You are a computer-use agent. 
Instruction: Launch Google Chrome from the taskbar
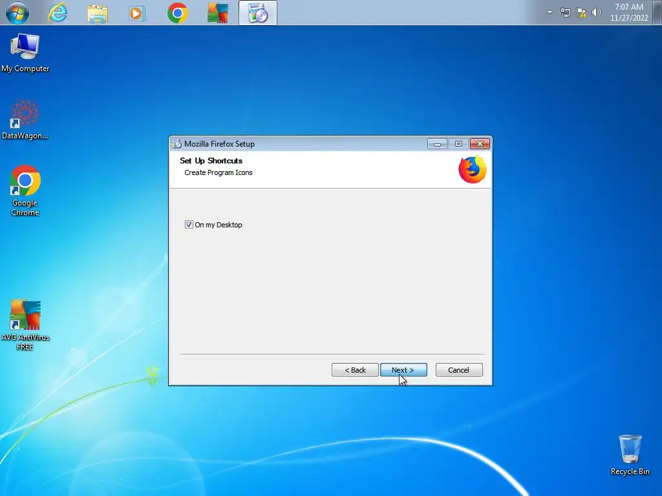[177, 13]
